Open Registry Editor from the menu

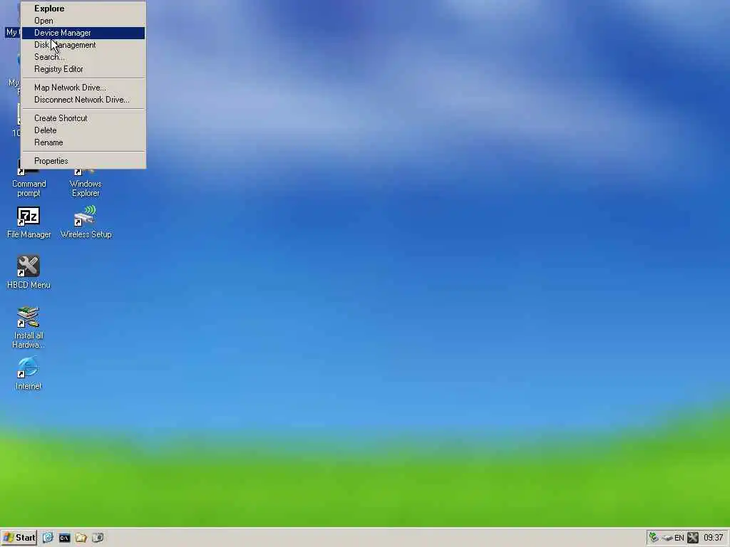83,69
